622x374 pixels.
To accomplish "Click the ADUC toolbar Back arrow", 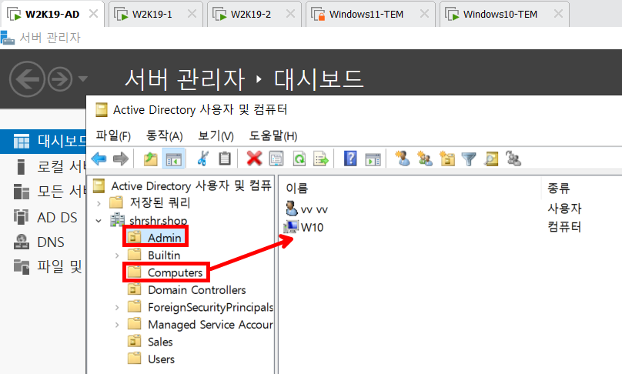I will pos(99,159).
